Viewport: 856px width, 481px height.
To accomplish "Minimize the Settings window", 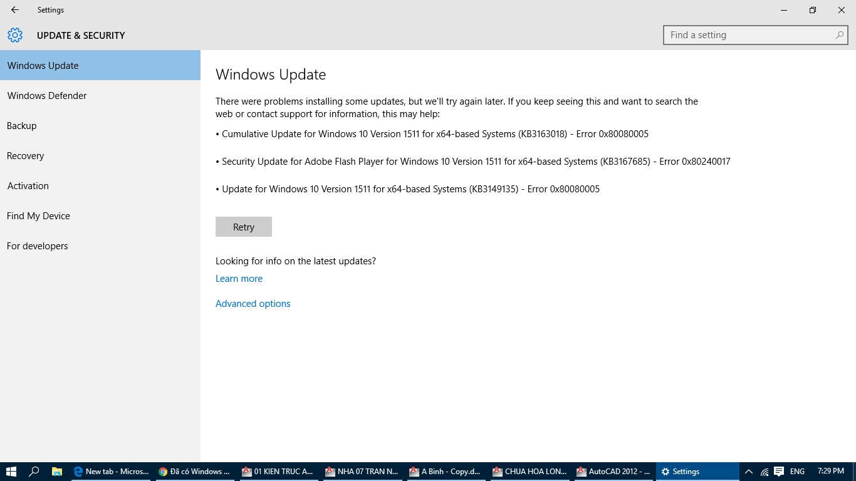I will [x=784, y=10].
